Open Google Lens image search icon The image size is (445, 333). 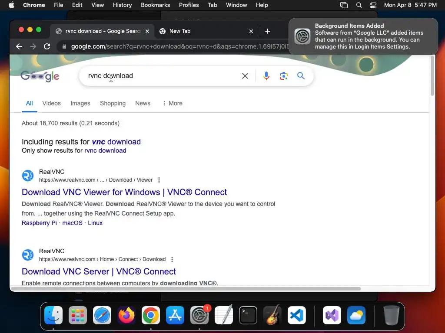(283, 76)
